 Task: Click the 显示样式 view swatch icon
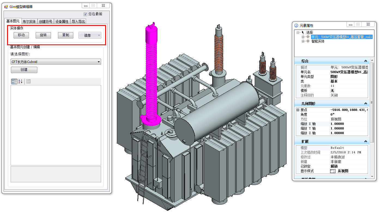tap(333, 171)
